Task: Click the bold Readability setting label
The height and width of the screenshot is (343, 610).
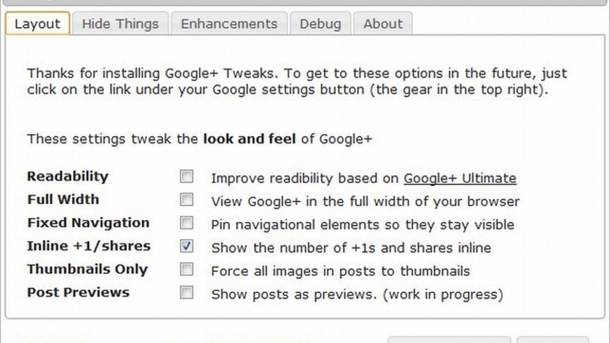Action: tap(68, 176)
